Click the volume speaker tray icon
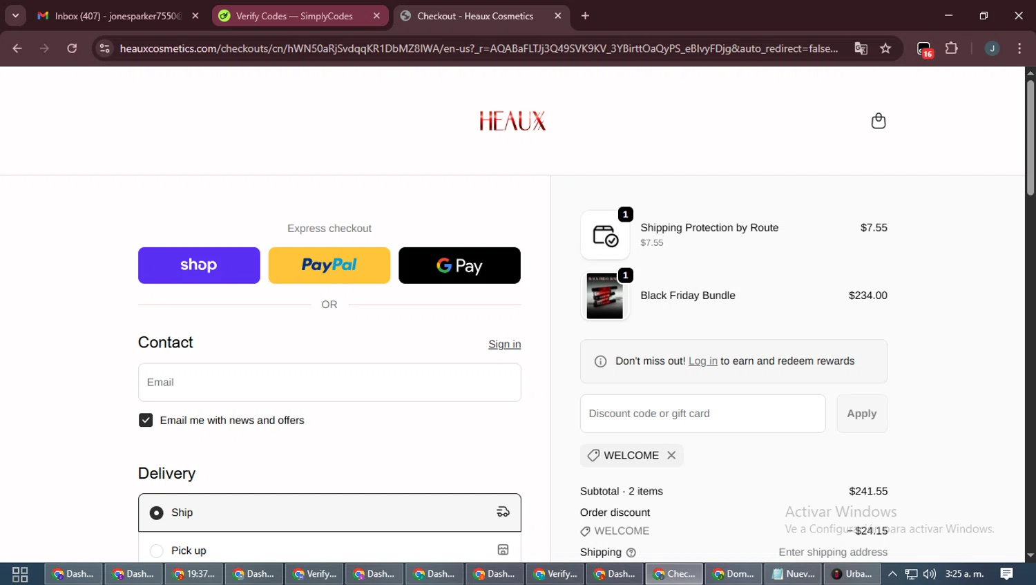This screenshot has height=585, width=1036. pos(930,574)
